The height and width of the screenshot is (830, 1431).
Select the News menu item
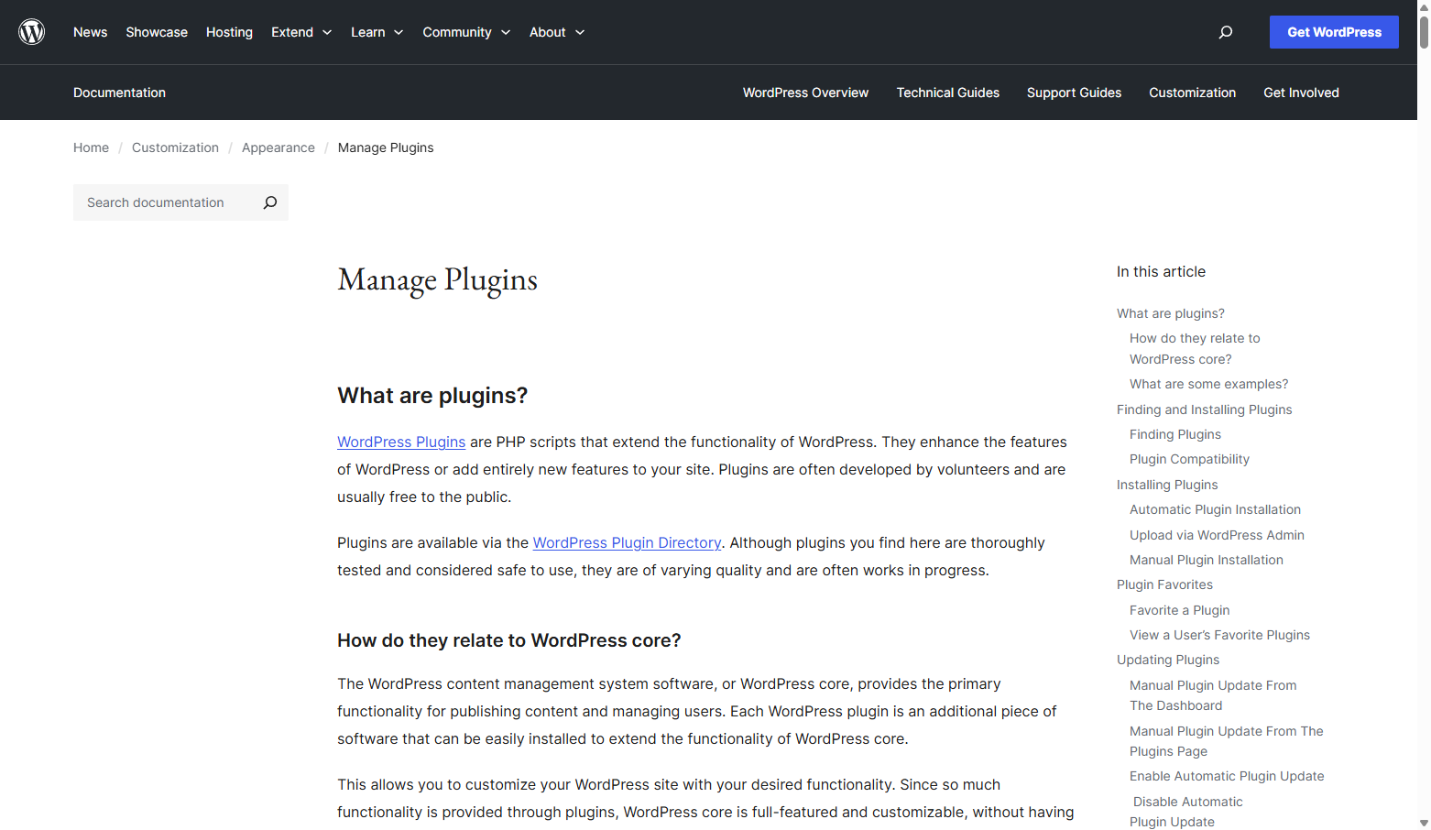coord(90,32)
